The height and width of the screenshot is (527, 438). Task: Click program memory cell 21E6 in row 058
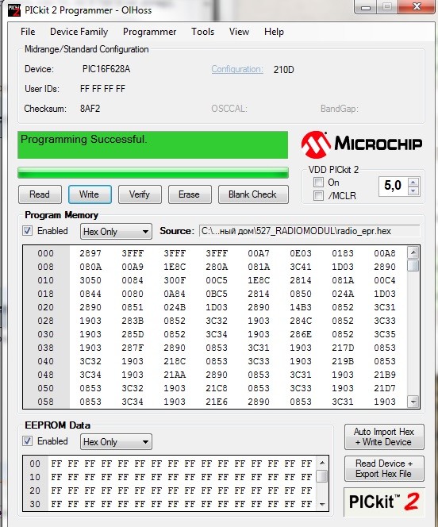pyautogui.click(x=217, y=402)
